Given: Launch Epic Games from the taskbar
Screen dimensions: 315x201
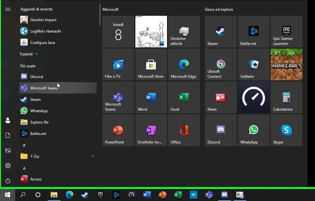Looking at the screenshot, I should pos(101,195).
